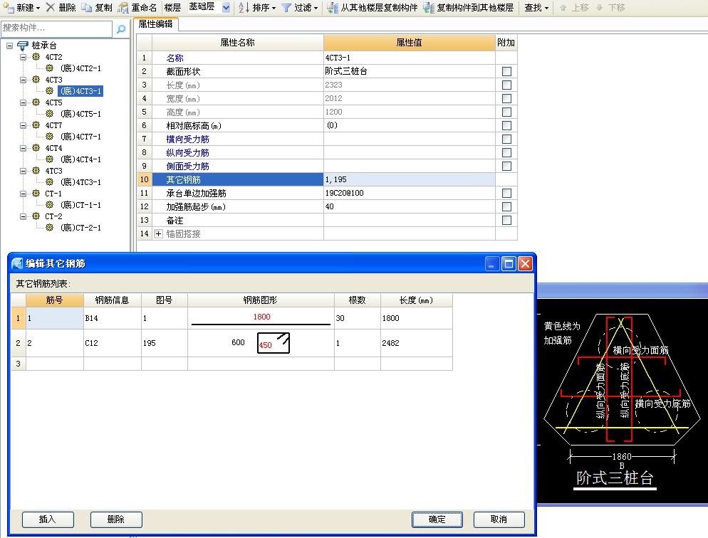Click the 重命名 rename toolbar icon
Image resolution: width=708 pixels, height=538 pixels.
[123, 8]
